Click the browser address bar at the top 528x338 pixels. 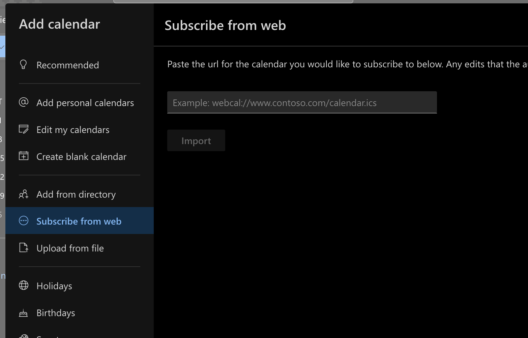[x=233, y=1]
